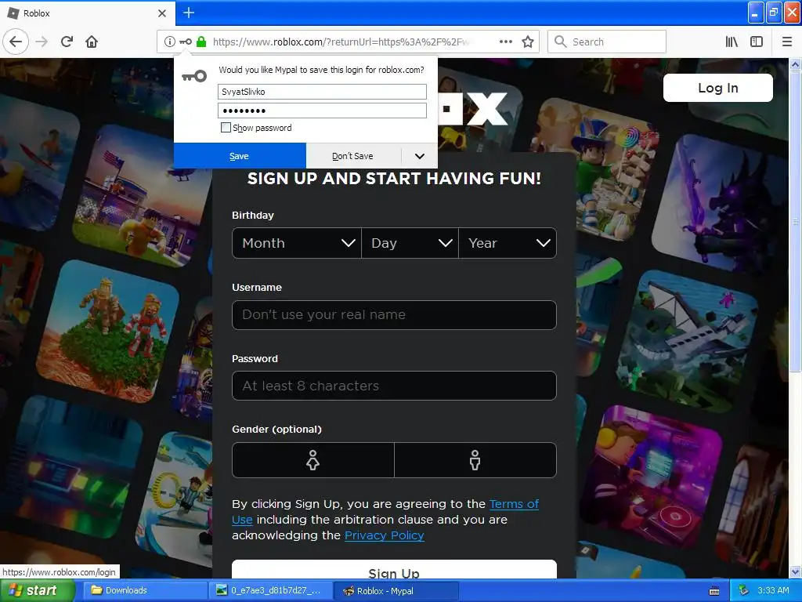Screen dimensions: 802x602
Task: Click the scrollbar up arrow
Action: pyautogui.click(x=796, y=64)
